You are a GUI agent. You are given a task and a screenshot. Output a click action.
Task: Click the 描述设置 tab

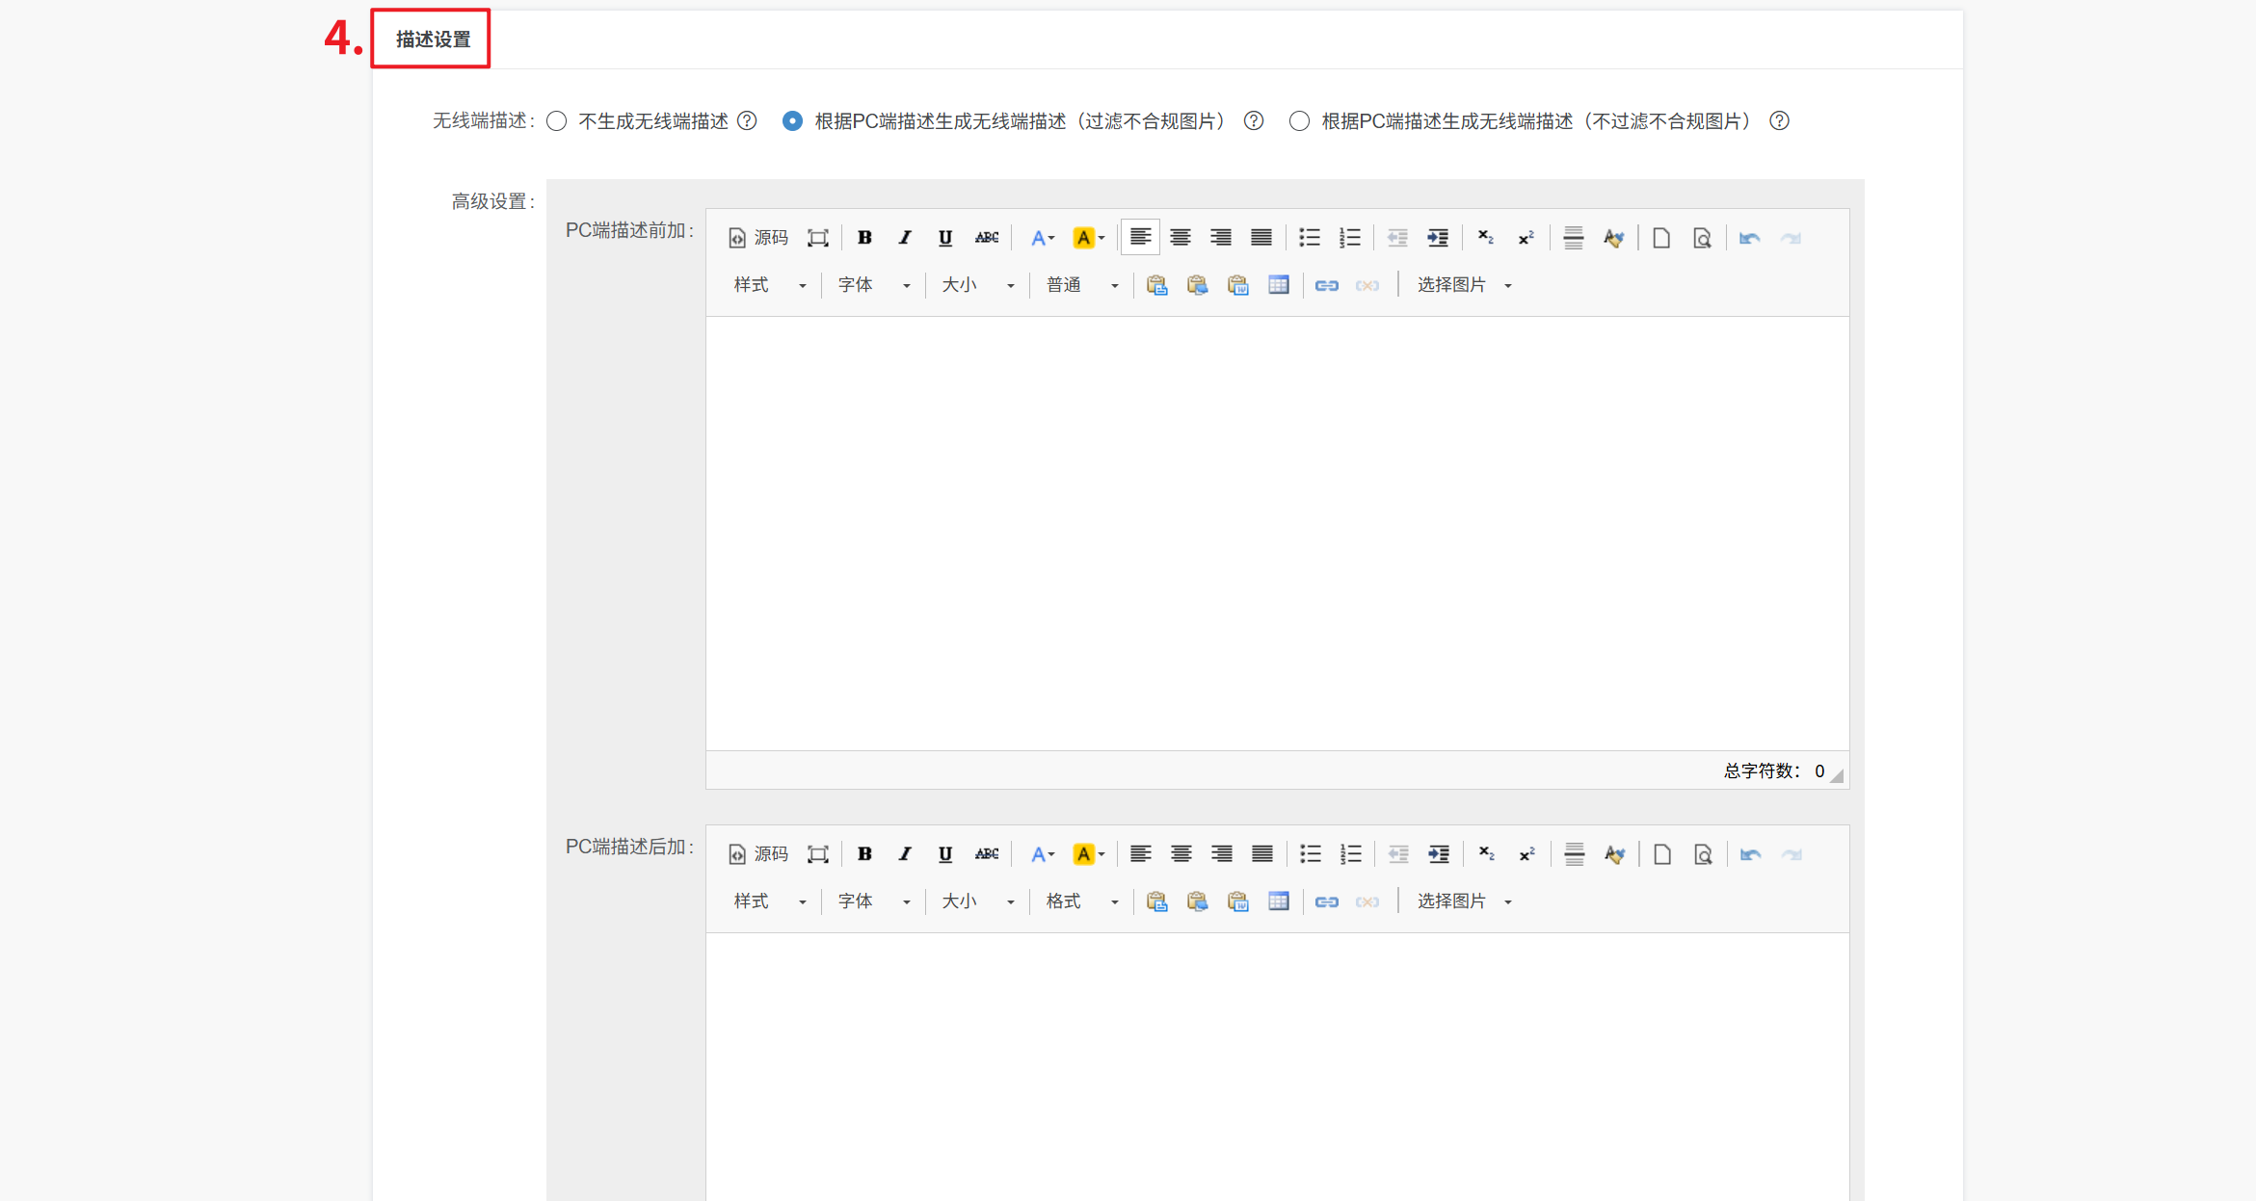(x=432, y=39)
